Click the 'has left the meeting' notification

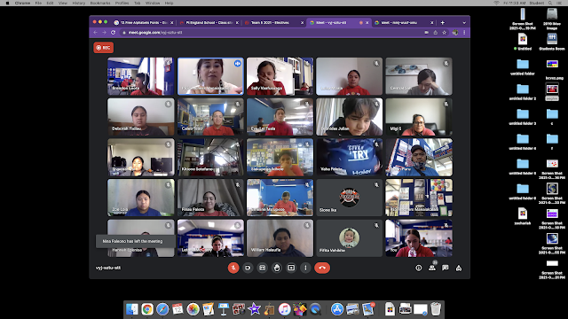click(136, 241)
